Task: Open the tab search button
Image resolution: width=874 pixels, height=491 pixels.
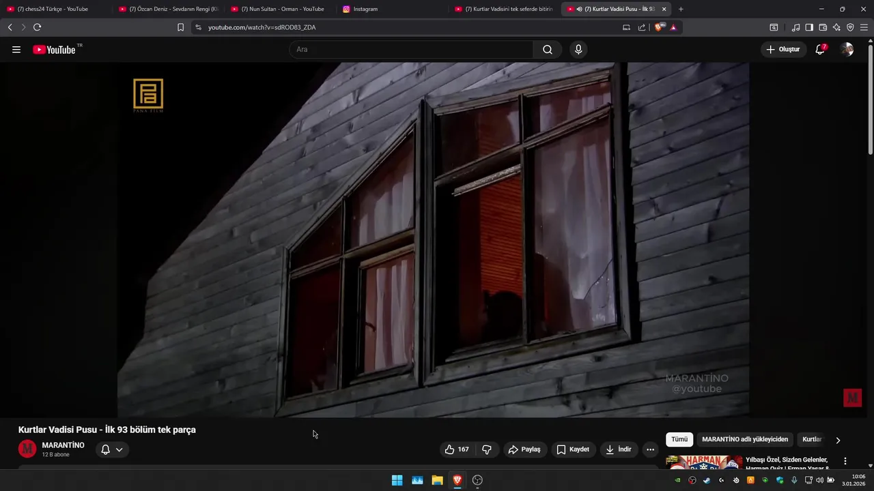Action: tap(774, 27)
